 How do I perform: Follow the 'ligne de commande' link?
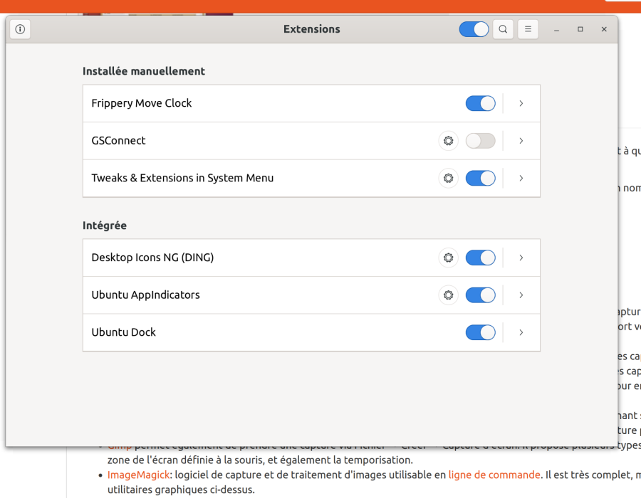[494, 475]
